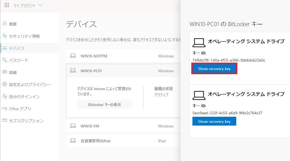Click the セキュリティ情報 icon

click(5, 36)
